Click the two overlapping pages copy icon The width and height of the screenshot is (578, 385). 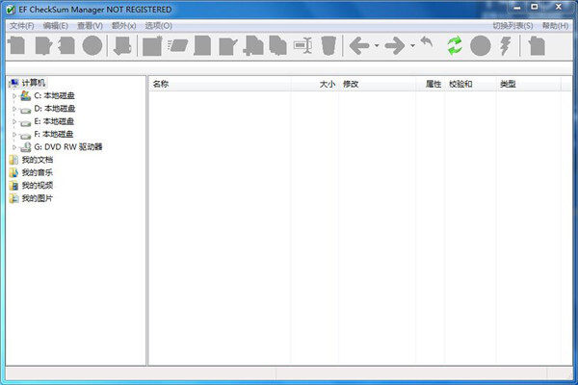tap(278, 45)
